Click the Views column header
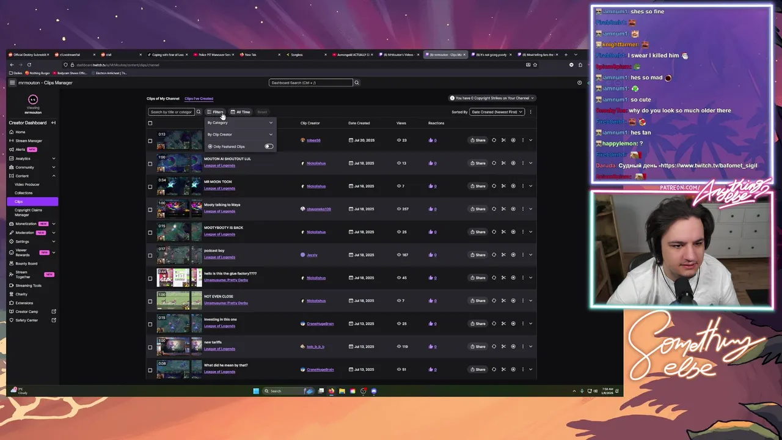The width and height of the screenshot is (782, 440). click(401, 123)
